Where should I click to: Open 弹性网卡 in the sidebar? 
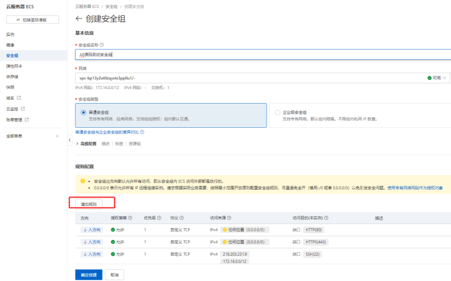point(14,66)
